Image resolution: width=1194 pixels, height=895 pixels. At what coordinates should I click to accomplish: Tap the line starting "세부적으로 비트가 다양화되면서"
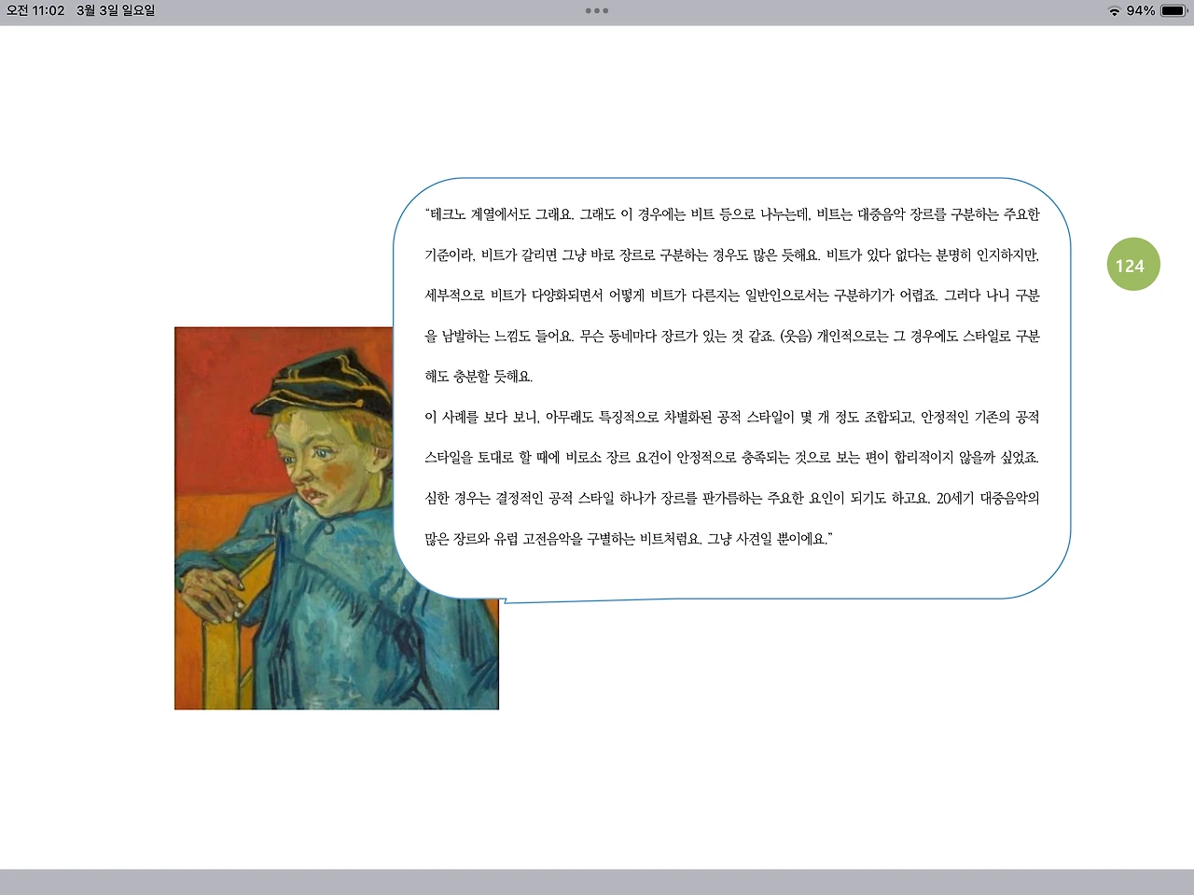(732, 296)
